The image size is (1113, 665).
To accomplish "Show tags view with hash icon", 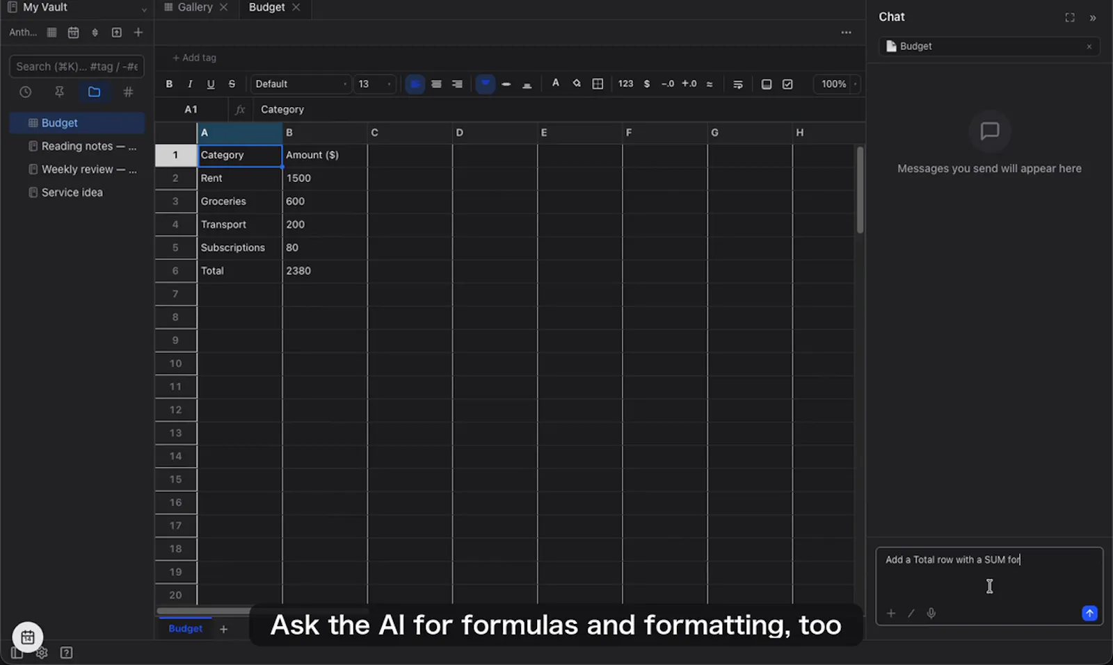I will coord(128,92).
